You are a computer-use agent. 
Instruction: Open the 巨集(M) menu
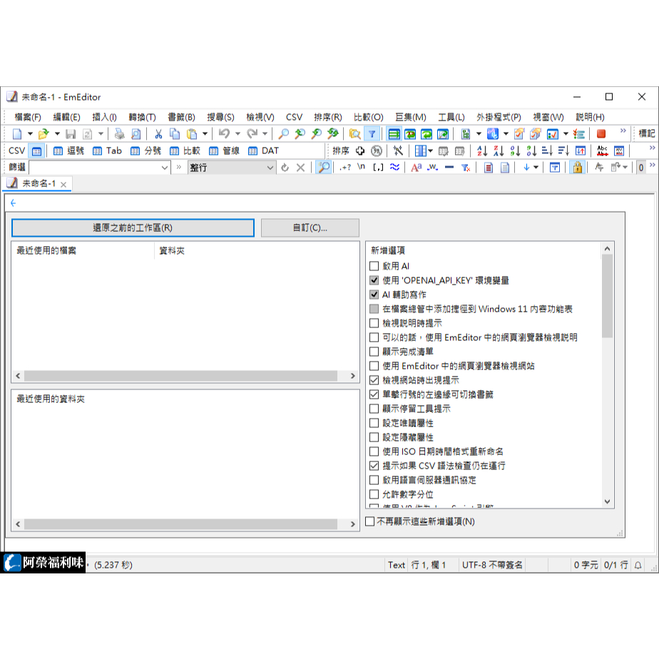coord(411,117)
